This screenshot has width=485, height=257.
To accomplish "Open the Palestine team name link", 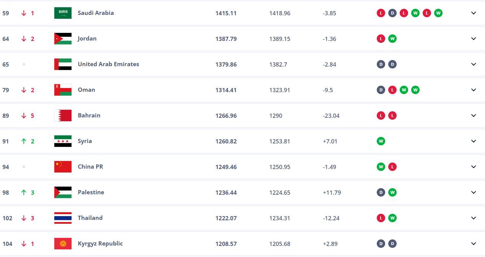I will (91, 192).
